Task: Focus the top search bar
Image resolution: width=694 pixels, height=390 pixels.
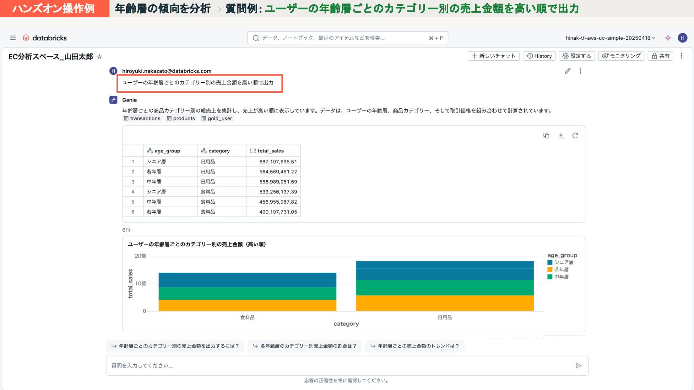Action: coord(347,38)
